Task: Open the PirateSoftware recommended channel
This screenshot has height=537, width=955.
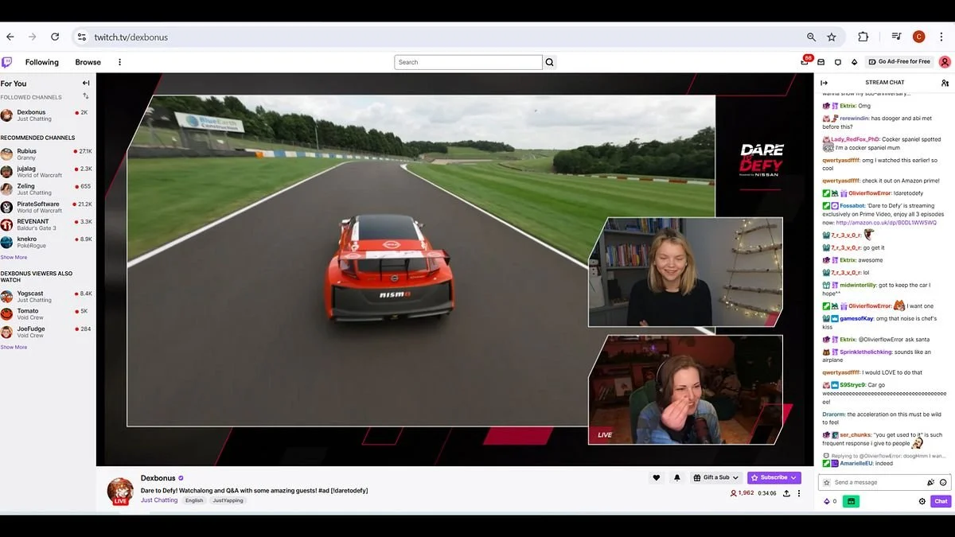Action: (x=46, y=207)
